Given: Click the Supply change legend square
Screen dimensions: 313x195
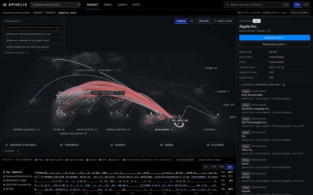Looking at the screenshot, I should pos(66,160).
